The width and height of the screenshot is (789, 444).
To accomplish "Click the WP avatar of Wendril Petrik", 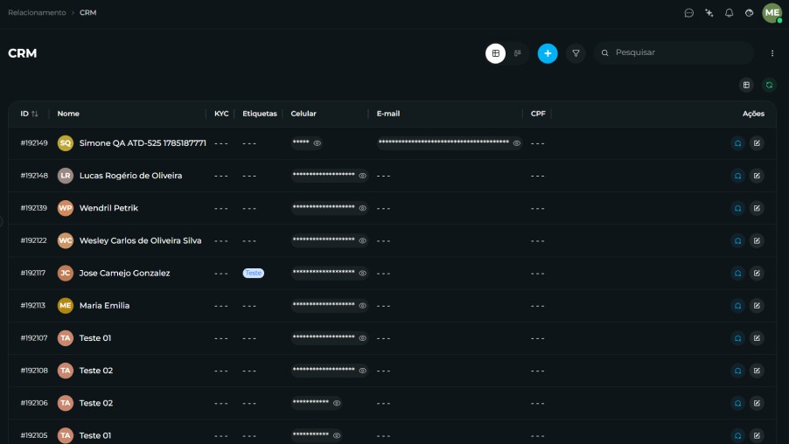I will click(66, 208).
